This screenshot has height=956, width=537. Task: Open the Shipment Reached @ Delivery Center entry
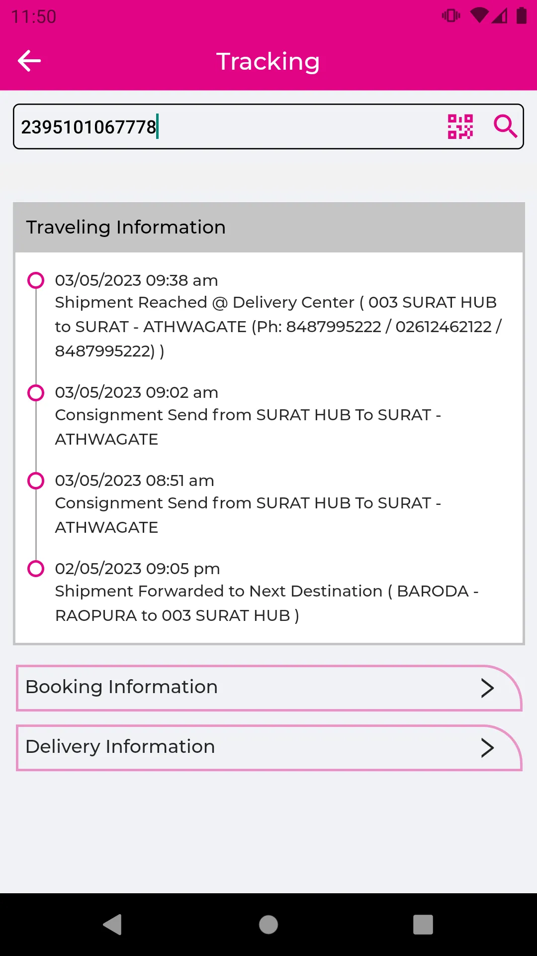click(x=278, y=316)
